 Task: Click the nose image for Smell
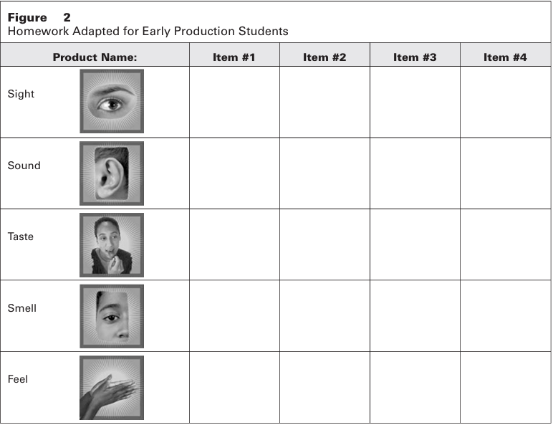(111, 316)
